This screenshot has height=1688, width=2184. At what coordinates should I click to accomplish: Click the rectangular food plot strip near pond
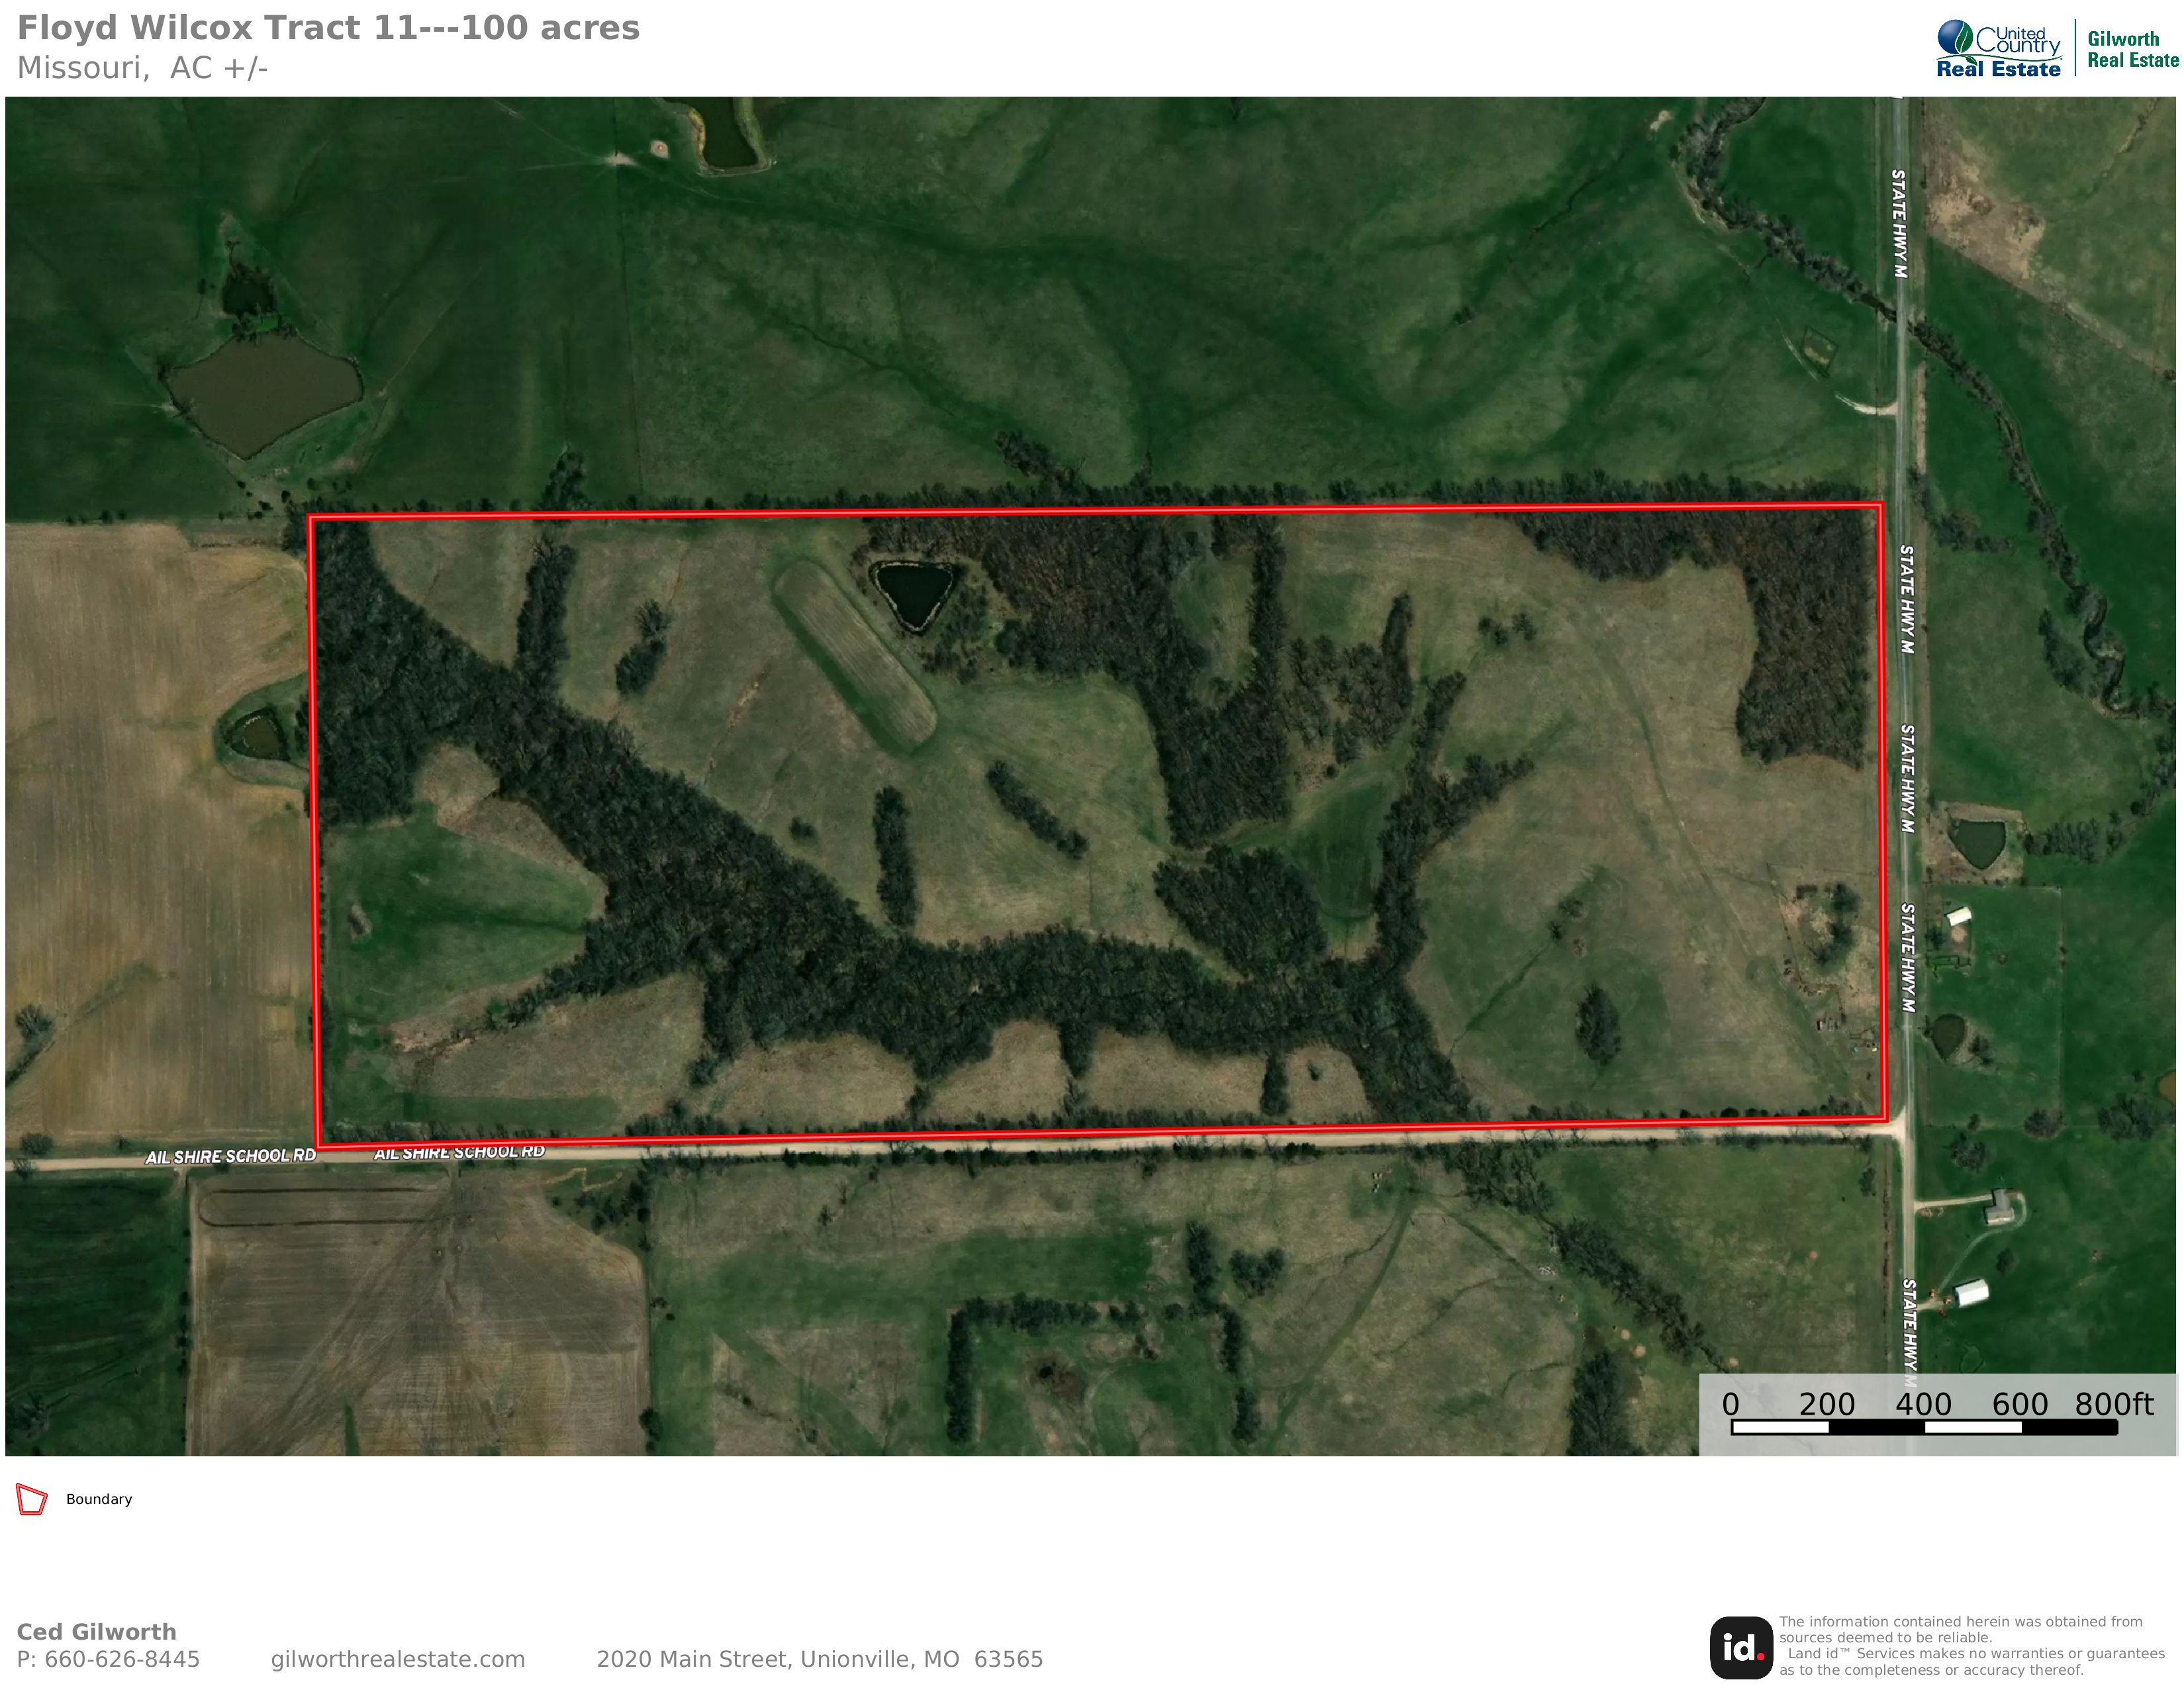click(x=854, y=656)
